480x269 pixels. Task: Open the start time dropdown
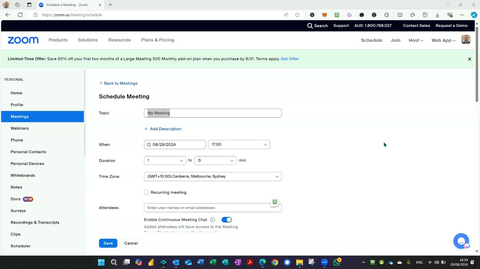pos(239,145)
